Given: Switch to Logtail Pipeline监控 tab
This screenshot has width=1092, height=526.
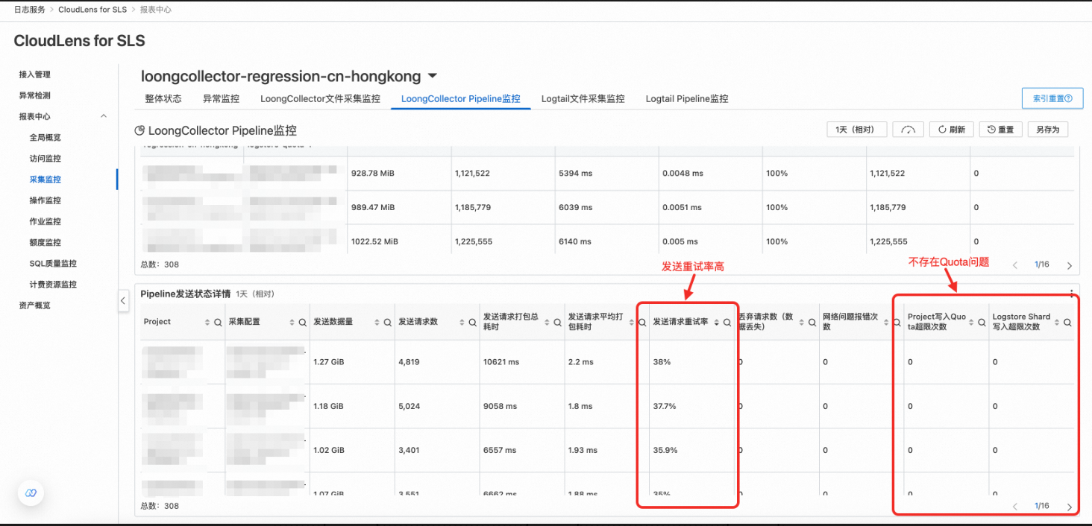Looking at the screenshot, I should pos(687,98).
